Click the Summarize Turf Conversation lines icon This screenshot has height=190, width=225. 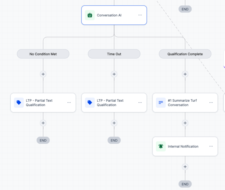[x=161, y=103]
